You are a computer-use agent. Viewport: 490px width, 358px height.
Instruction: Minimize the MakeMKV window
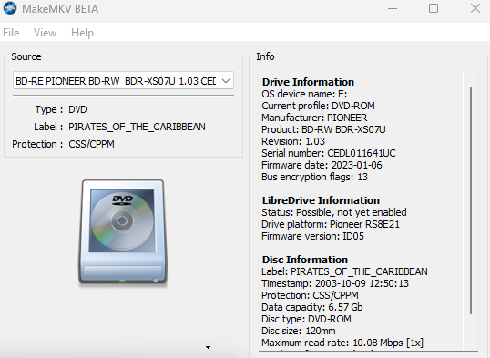pyautogui.click(x=393, y=8)
